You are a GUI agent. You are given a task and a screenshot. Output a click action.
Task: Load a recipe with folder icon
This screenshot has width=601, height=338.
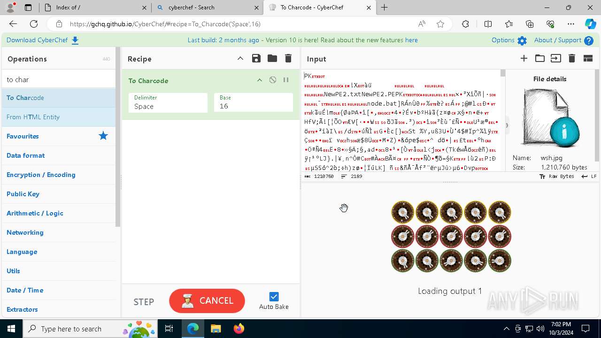point(272,59)
